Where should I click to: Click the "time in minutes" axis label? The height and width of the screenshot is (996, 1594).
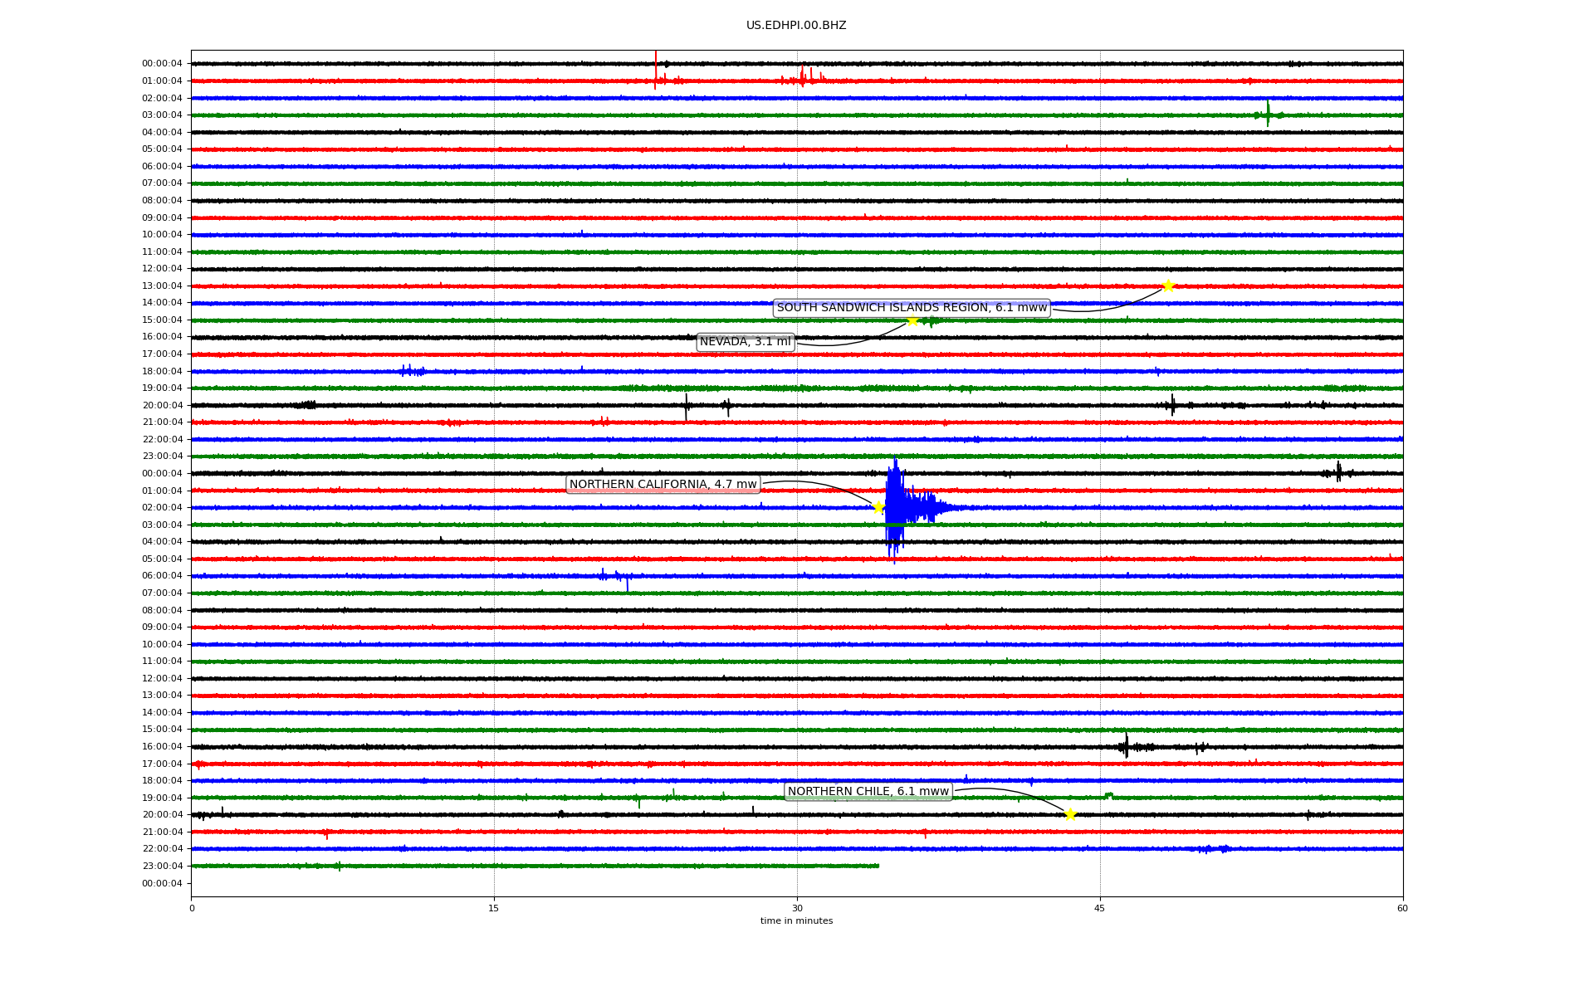pos(796,921)
